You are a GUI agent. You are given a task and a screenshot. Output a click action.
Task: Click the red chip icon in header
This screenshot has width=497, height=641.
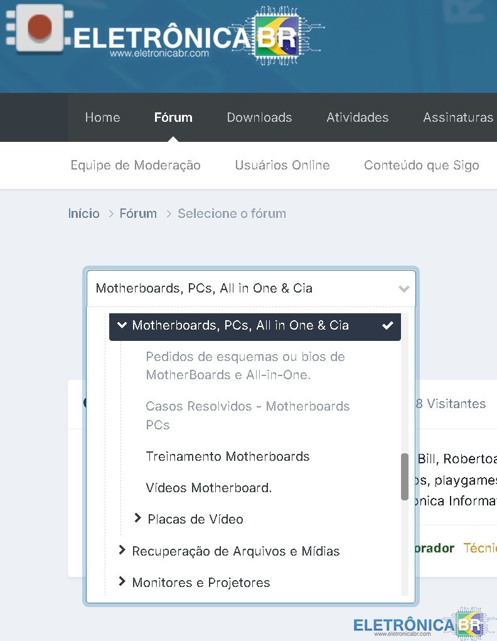click(x=40, y=28)
